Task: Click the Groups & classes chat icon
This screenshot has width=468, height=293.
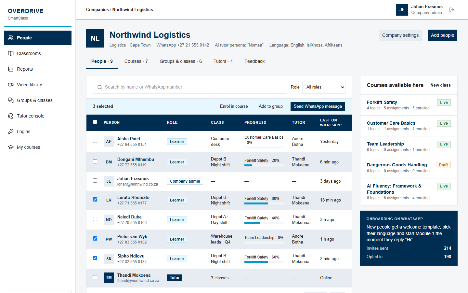Action: point(11,100)
